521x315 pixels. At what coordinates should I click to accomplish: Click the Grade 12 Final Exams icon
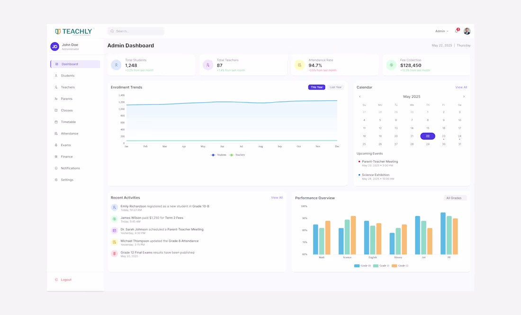point(114,254)
